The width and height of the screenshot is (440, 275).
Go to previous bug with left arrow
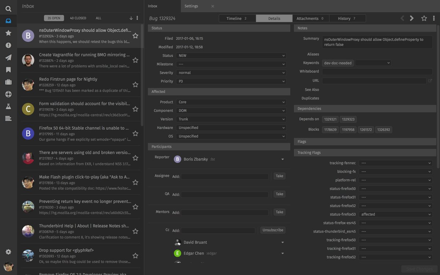click(x=402, y=18)
